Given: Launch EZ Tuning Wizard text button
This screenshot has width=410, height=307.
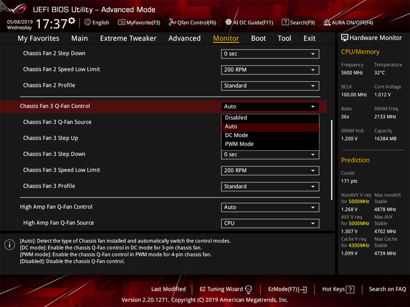Looking at the screenshot, I should tap(221, 289).
